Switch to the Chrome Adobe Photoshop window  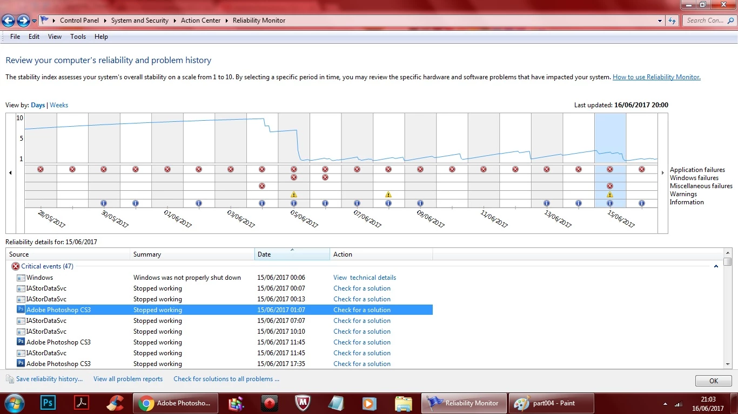point(176,403)
